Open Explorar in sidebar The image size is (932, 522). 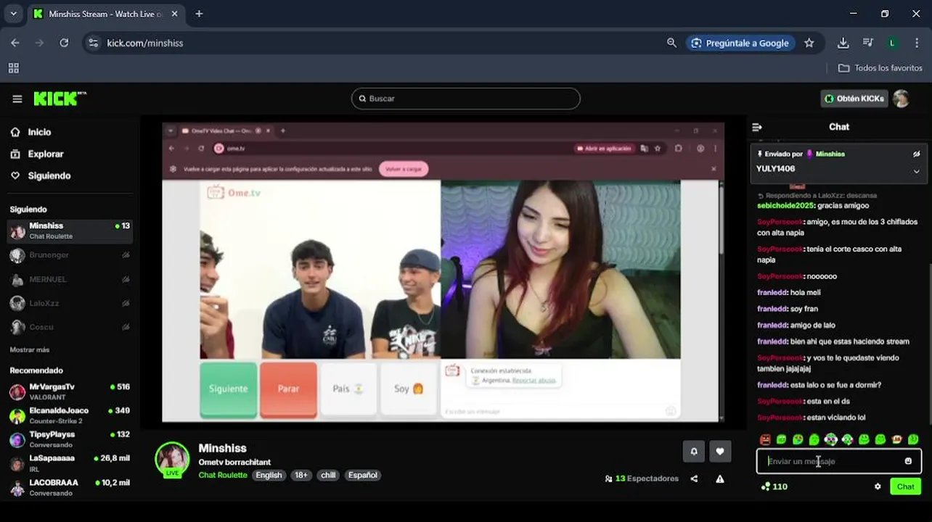[x=46, y=154]
